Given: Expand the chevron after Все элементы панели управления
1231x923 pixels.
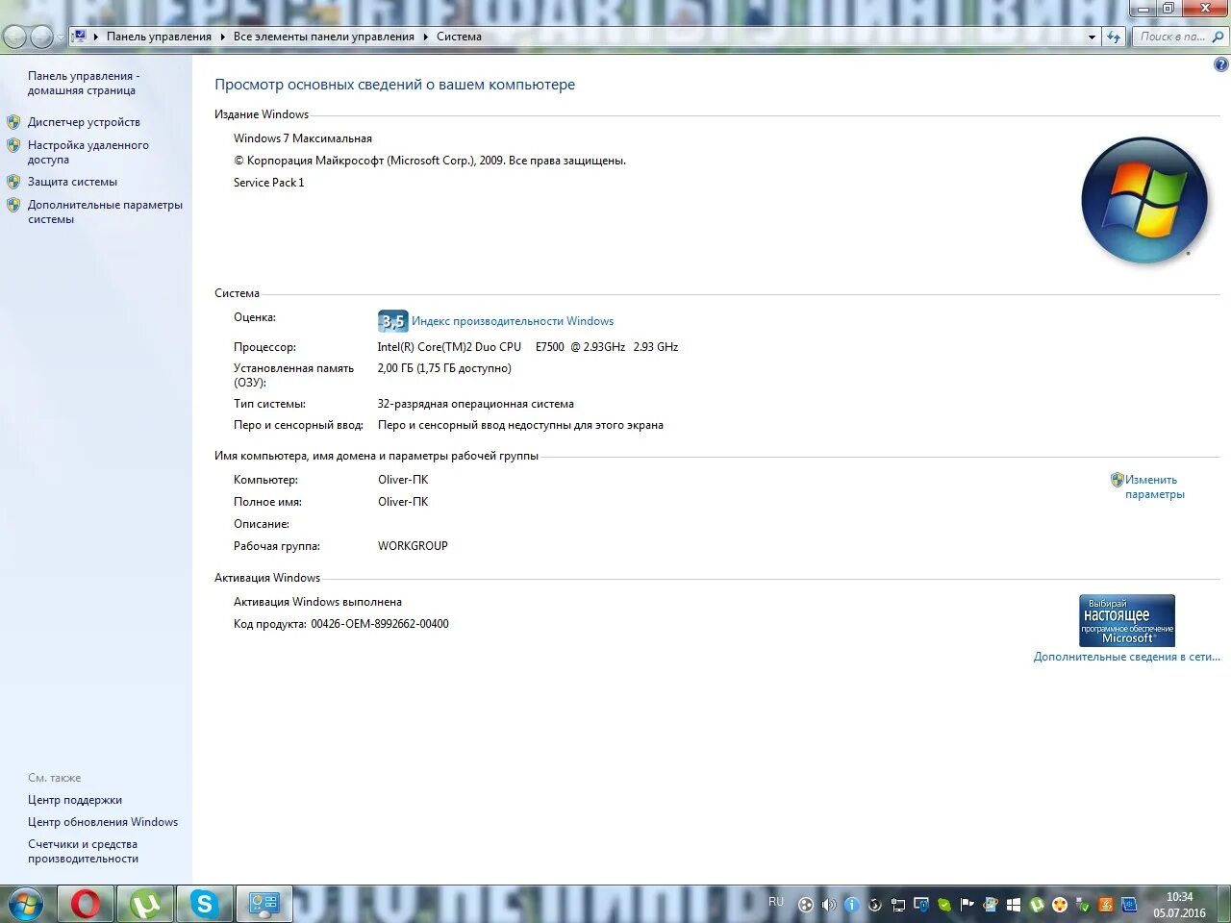Looking at the screenshot, I should (x=425, y=37).
